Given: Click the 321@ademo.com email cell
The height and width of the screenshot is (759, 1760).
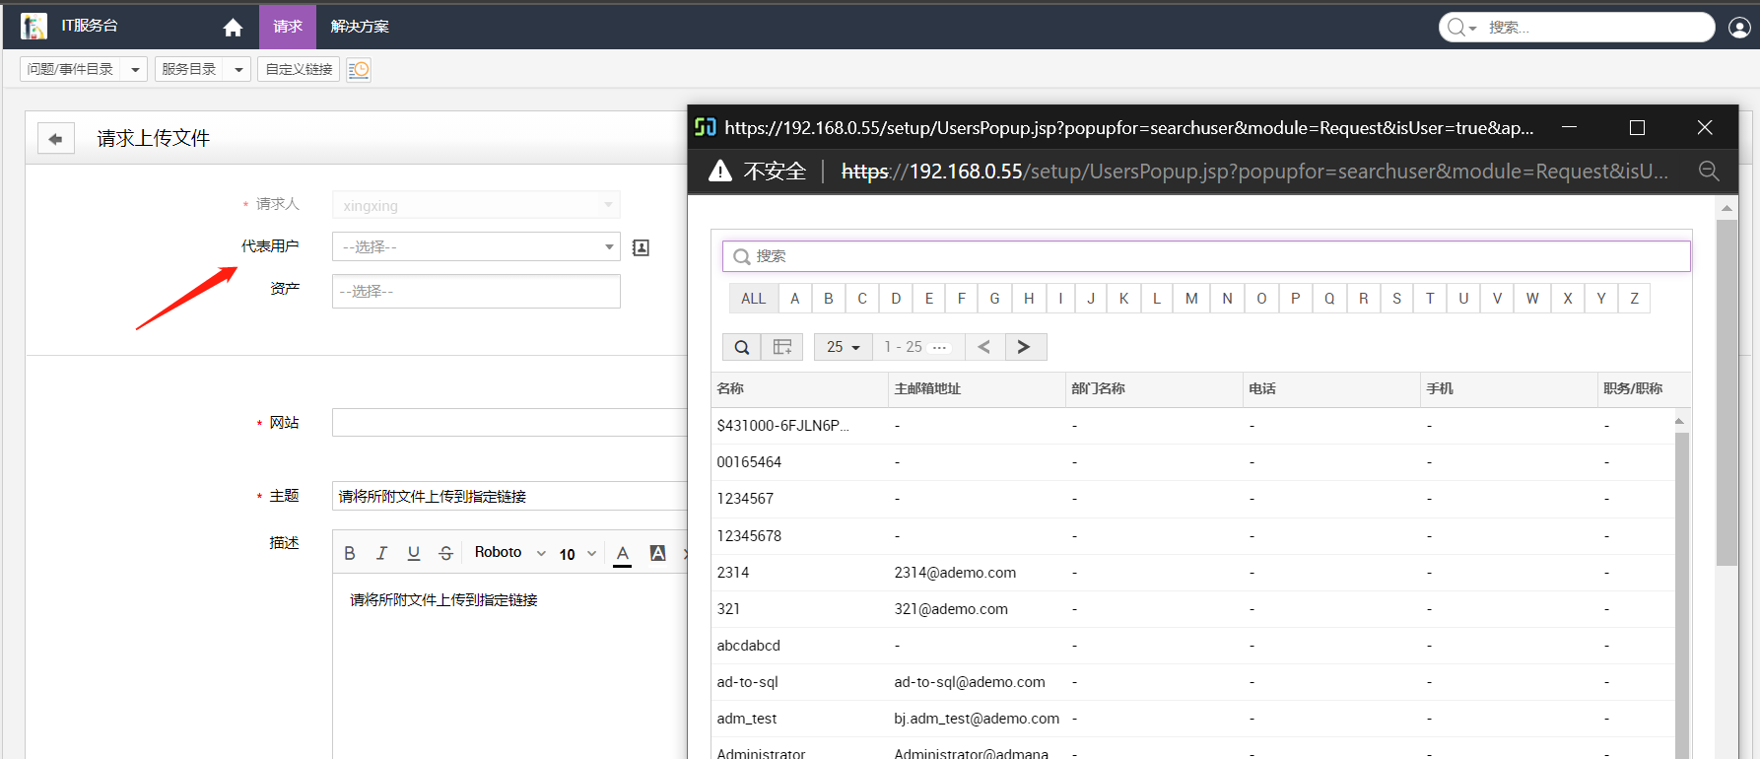Looking at the screenshot, I should tap(951, 609).
